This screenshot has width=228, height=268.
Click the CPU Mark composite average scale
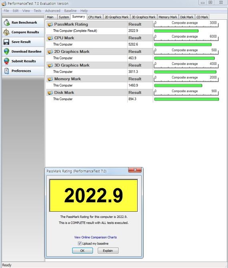click(186, 38)
